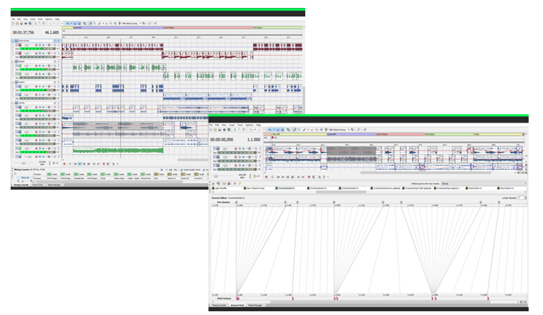543x315 pixels.
Task: Adjust the tempo slider in the Mixing Console window
Action: tap(23, 163)
